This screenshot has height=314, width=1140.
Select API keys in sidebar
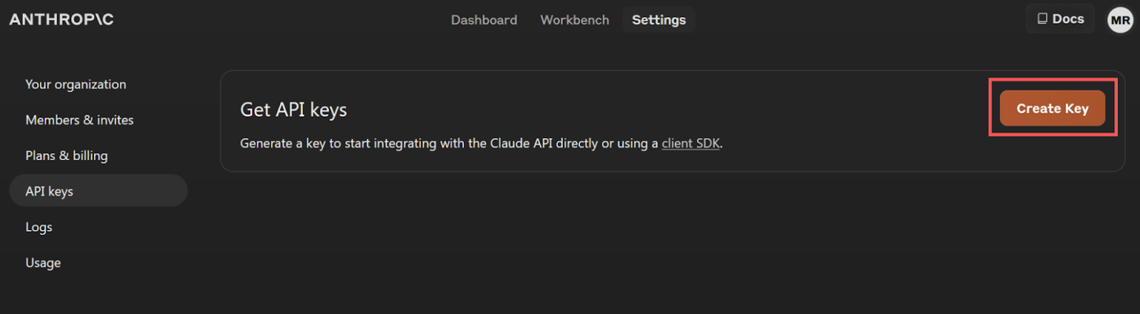point(49,191)
